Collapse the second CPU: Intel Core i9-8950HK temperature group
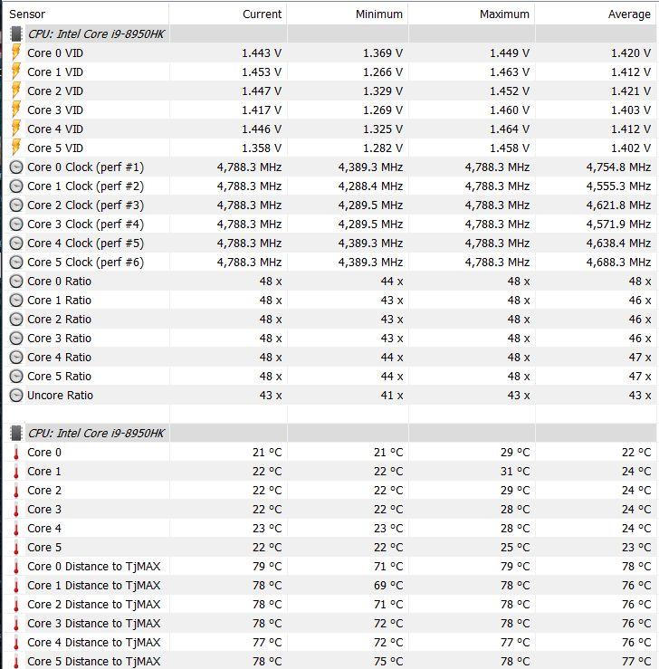The image size is (659, 669). click(96, 433)
